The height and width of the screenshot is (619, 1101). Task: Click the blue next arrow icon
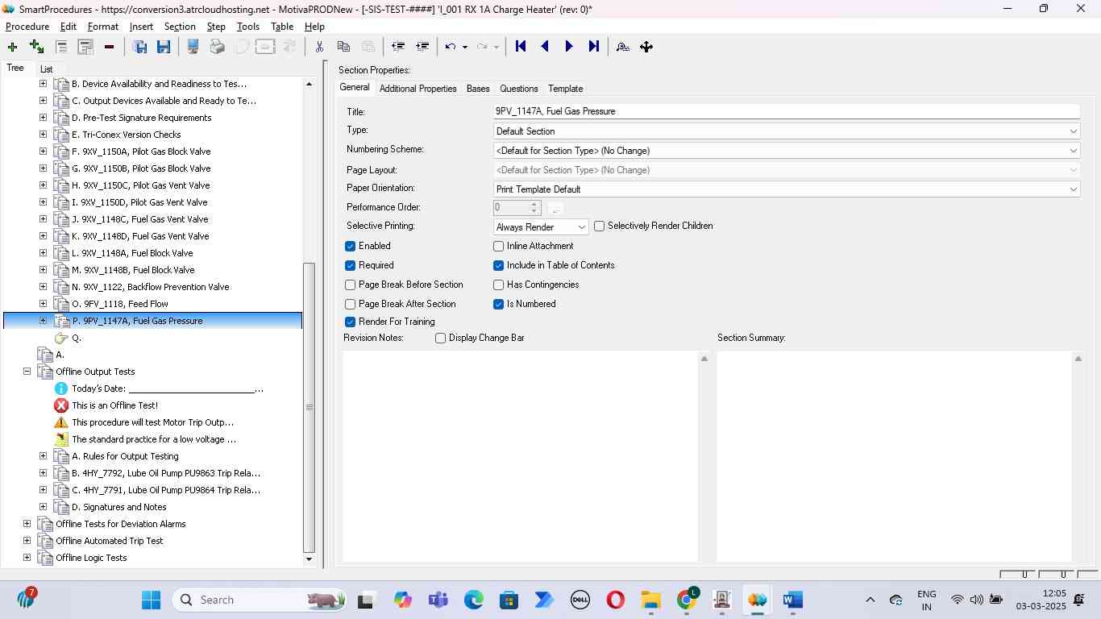pyautogui.click(x=569, y=47)
